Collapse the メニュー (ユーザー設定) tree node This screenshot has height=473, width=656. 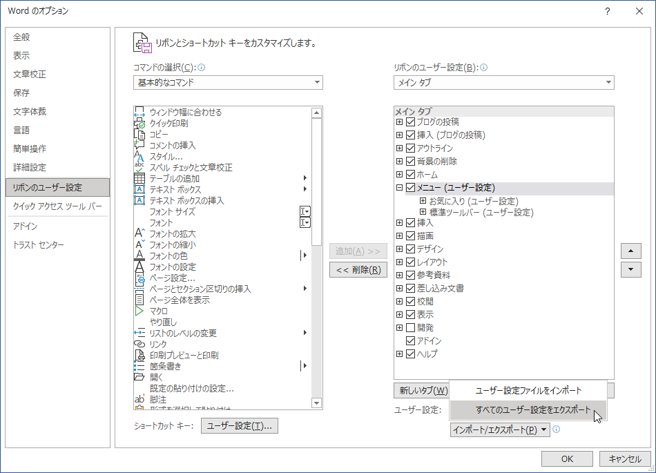[400, 187]
